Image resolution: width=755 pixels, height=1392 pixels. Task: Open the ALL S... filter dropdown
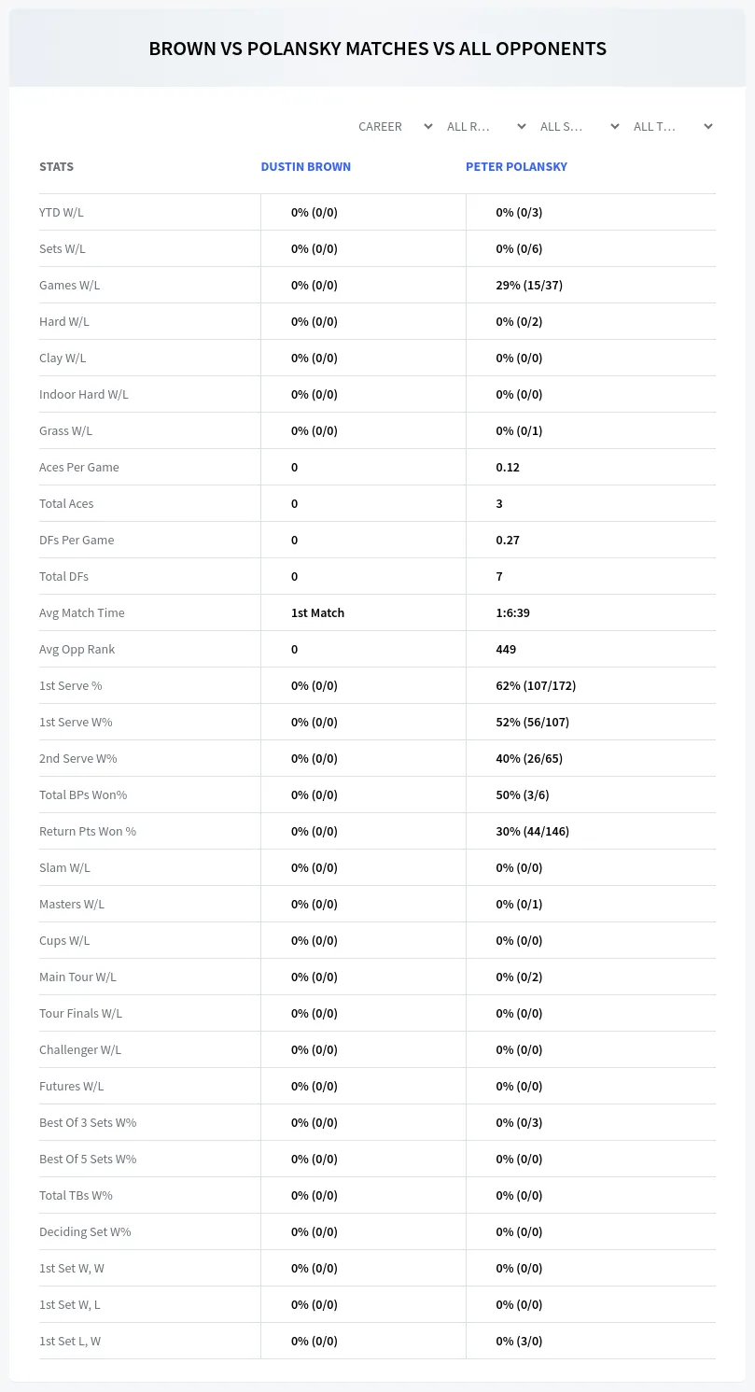pyautogui.click(x=579, y=126)
